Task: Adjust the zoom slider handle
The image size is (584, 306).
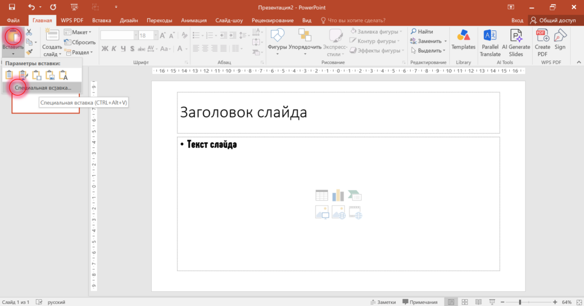Action: (x=520, y=302)
